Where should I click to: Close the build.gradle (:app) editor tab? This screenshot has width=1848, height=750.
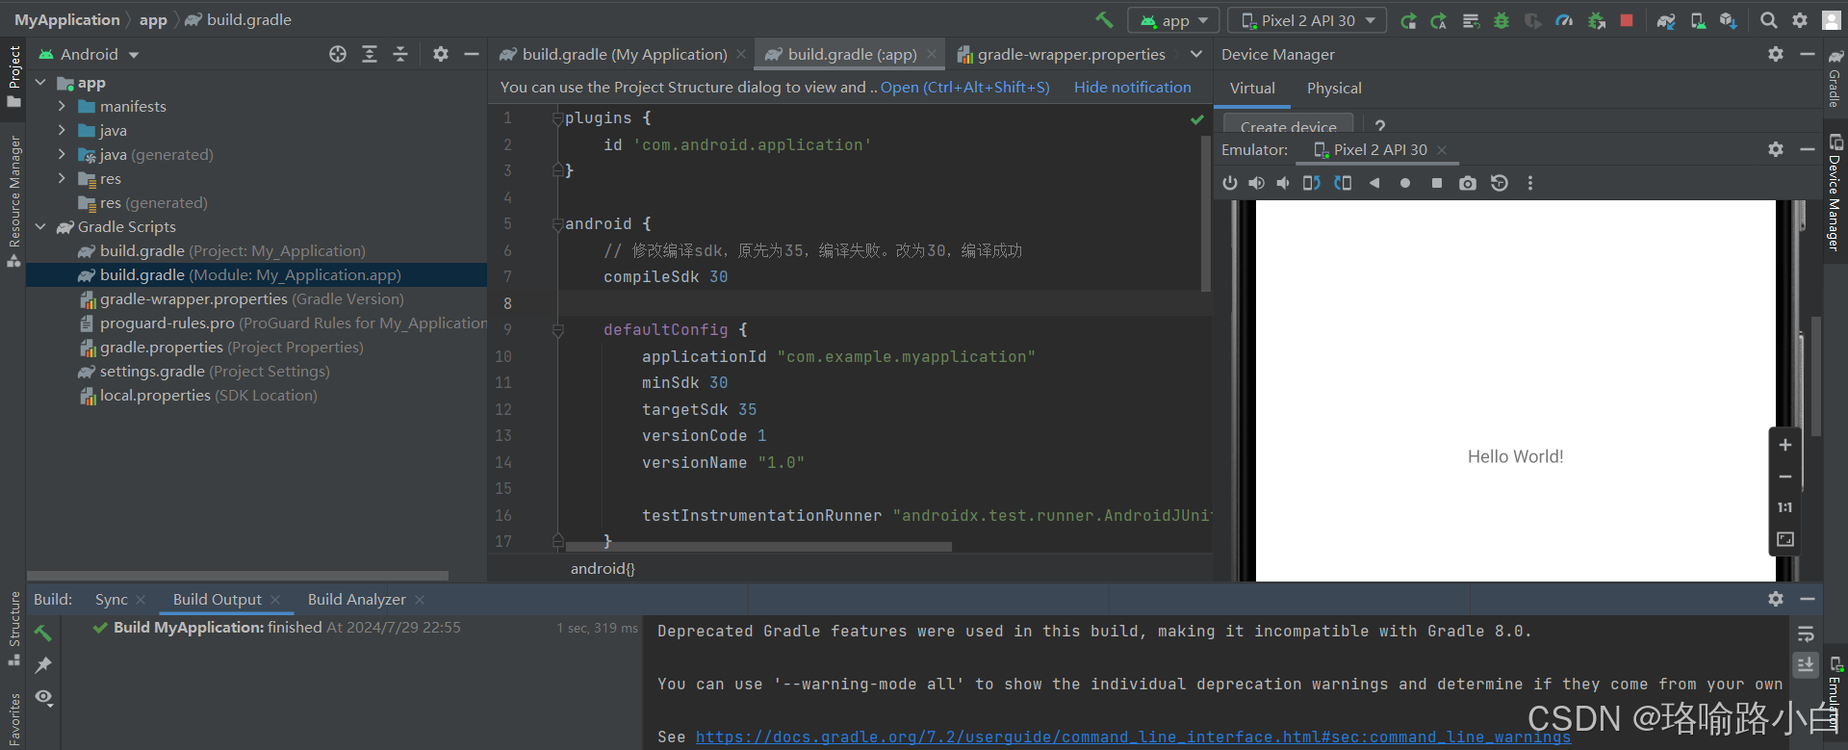pos(932,55)
